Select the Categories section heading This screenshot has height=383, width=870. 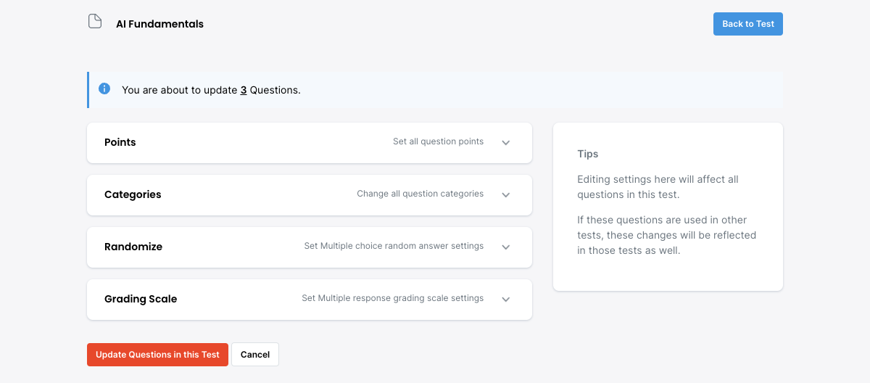[x=133, y=194]
